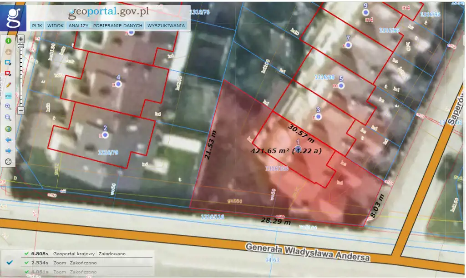Go to previous map view arrow
This screenshot has height=278, width=466.
click(x=8, y=139)
